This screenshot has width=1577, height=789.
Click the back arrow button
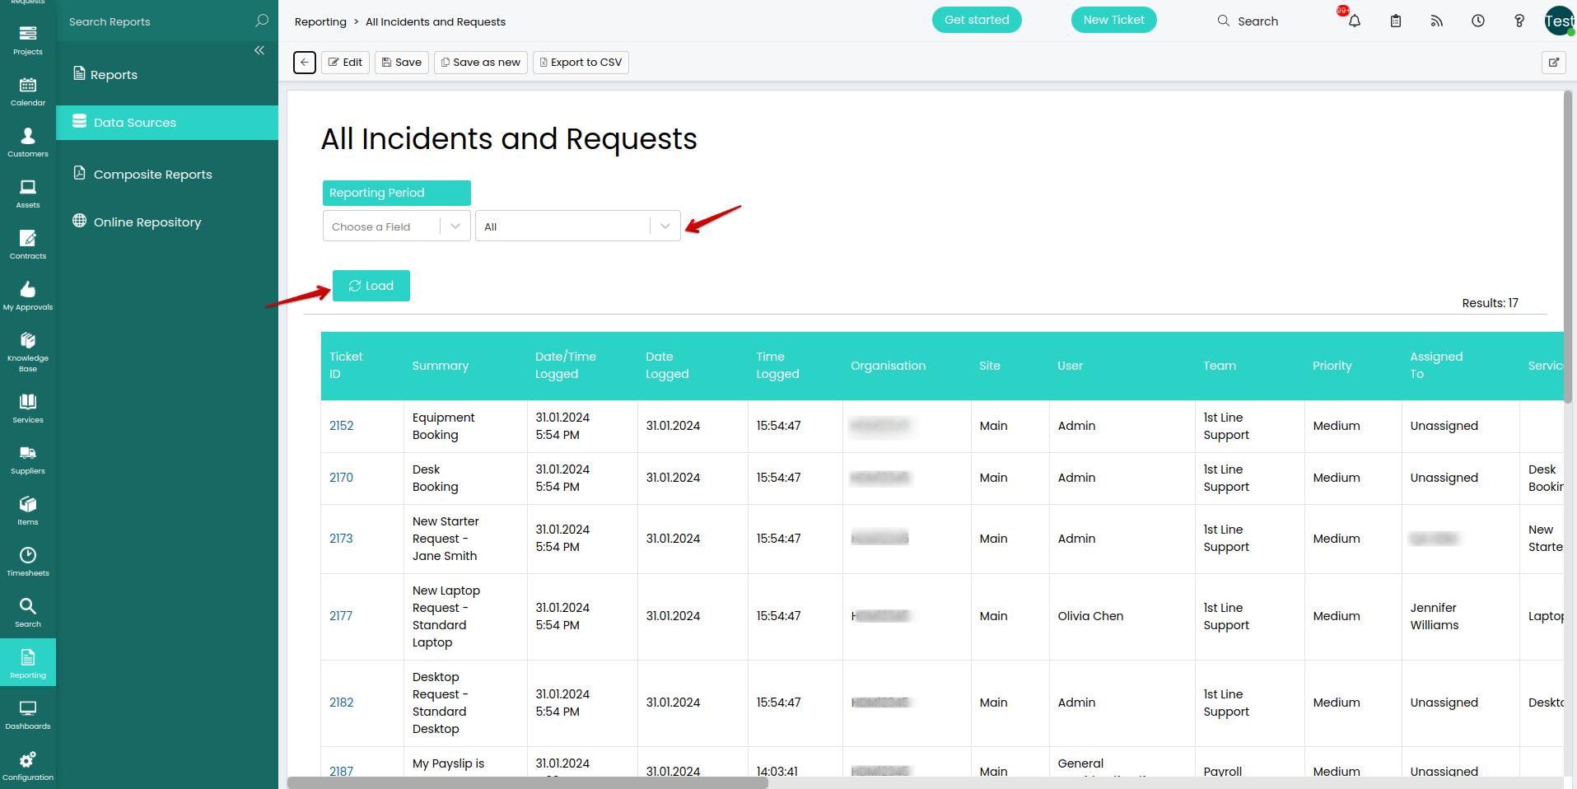[305, 63]
